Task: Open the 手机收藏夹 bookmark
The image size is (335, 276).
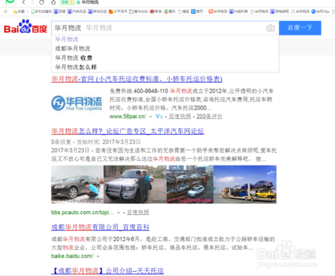Action: [42, 11]
